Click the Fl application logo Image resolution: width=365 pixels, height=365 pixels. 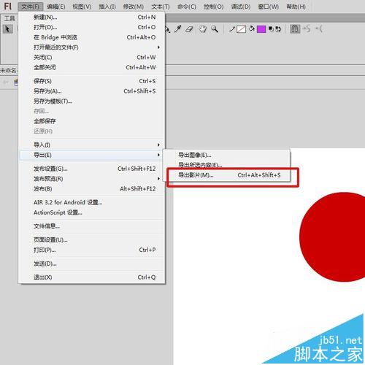click(8, 7)
